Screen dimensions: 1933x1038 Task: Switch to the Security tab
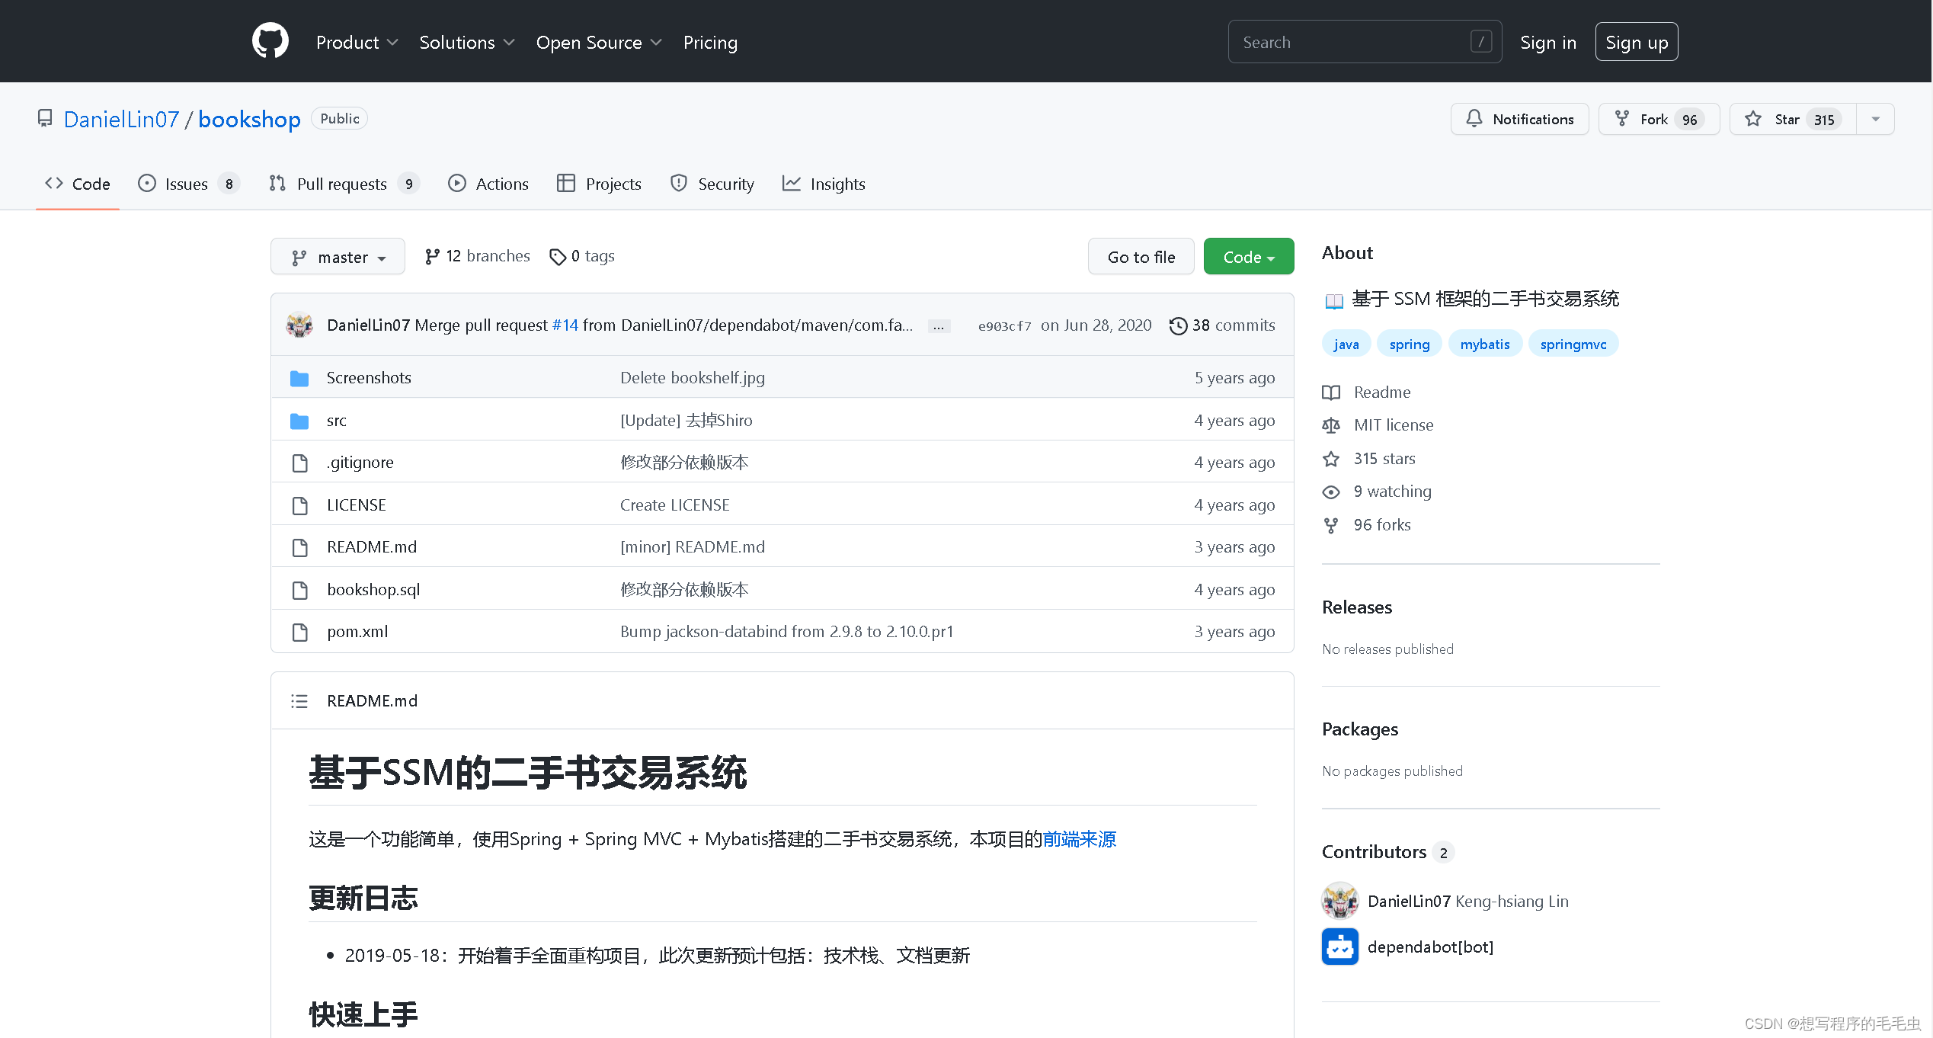pyautogui.click(x=712, y=184)
